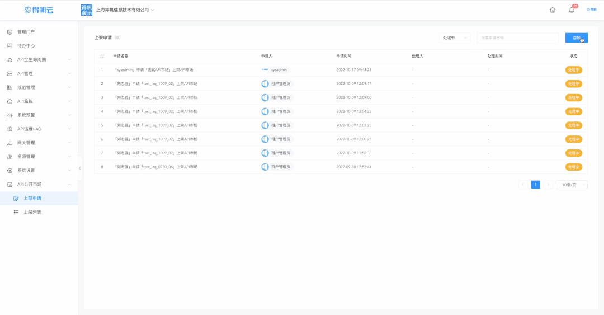This screenshot has width=604, height=315.
Task: Collapse the API公开市场 menu chevron
Action: (x=69, y=185)
